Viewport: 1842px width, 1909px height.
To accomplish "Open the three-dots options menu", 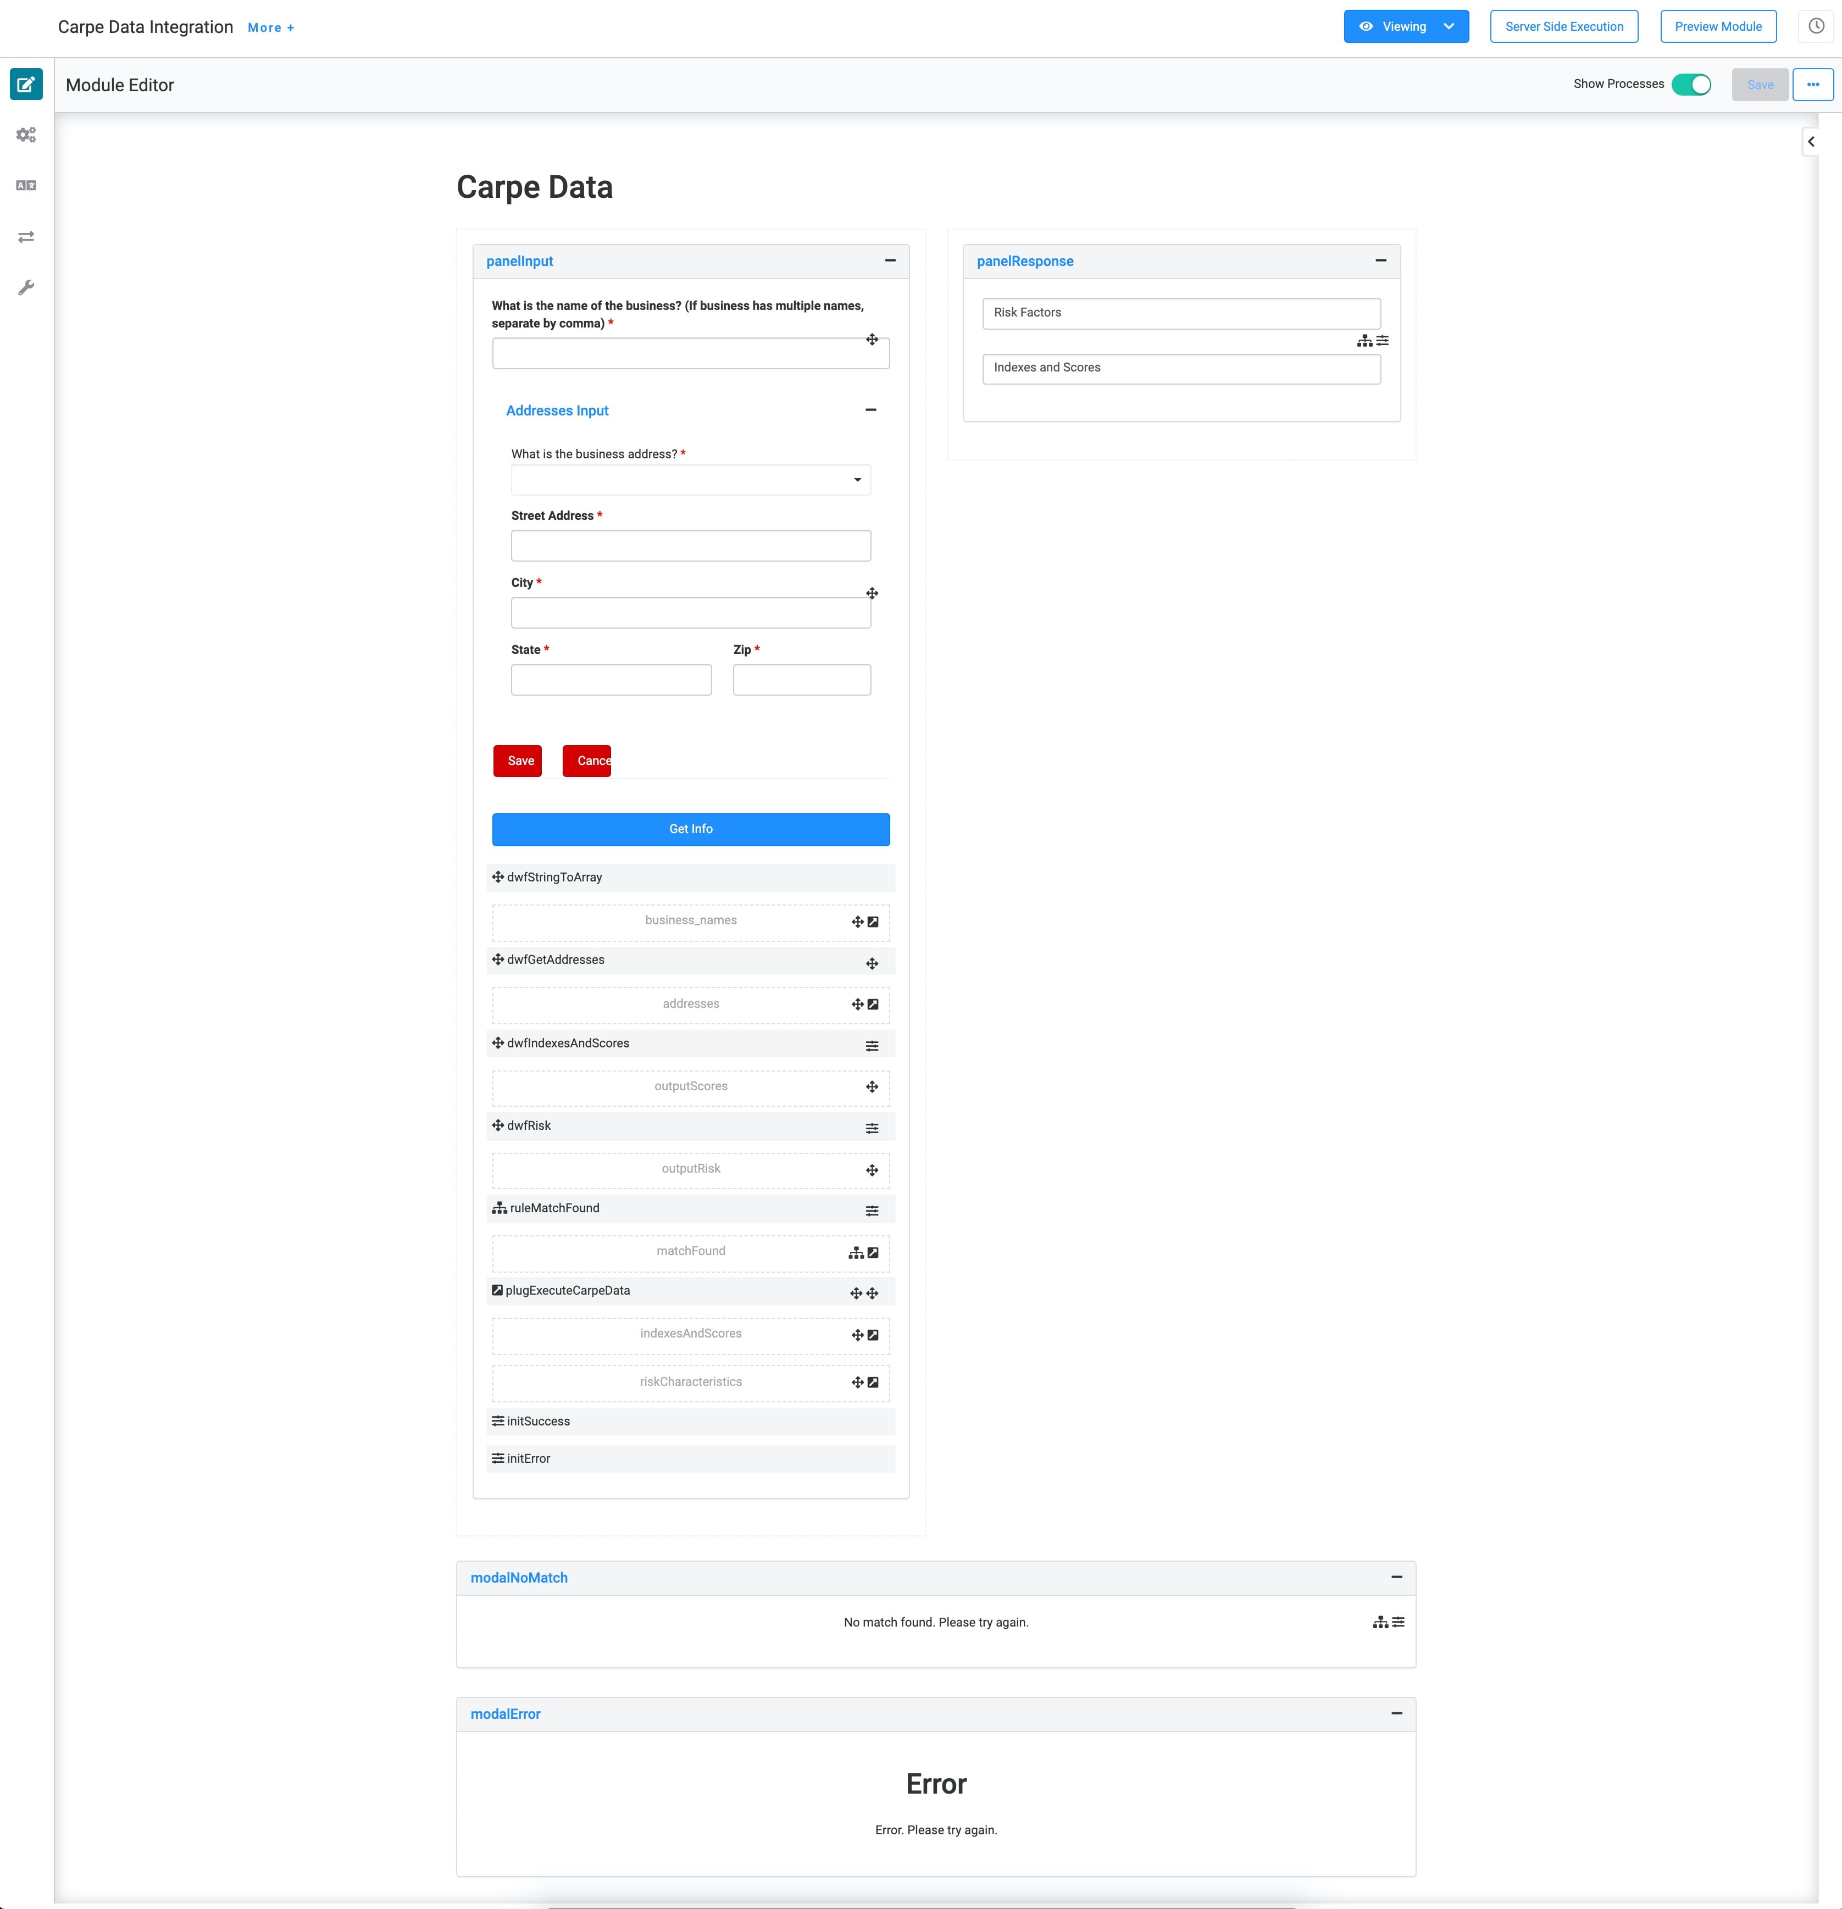I will point(1813,85).
